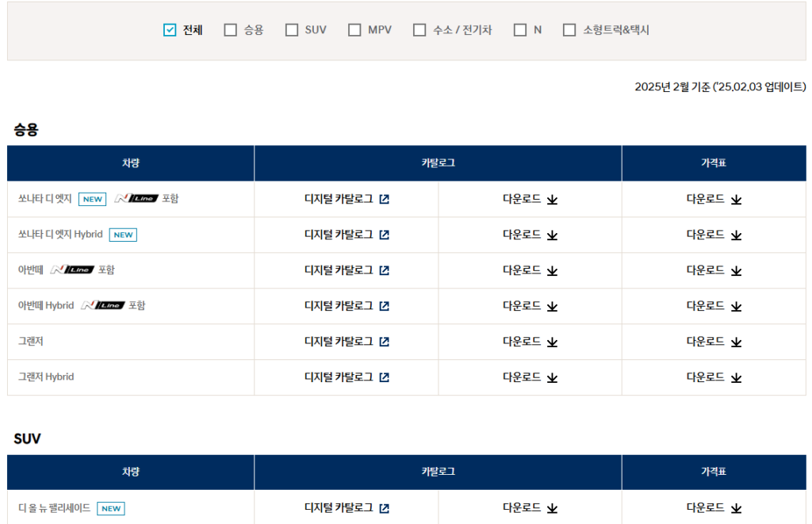Click price download arrow for 디 올 뉴 팰리세이드
812x524 pixels.
736,509
